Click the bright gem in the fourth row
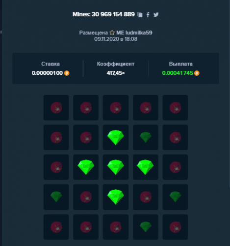The height and width of the screenshot is (246, 230). tap(116, 197)
